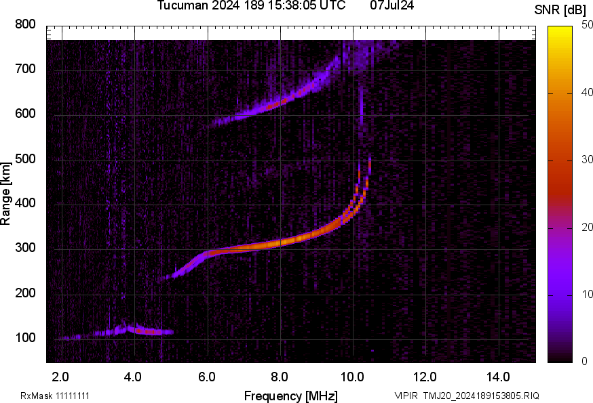The height and width of the screenshot is (403, 593).
Task: Click the second-hop trace near 8 MHz, 620 km
Action: (280, 103)
